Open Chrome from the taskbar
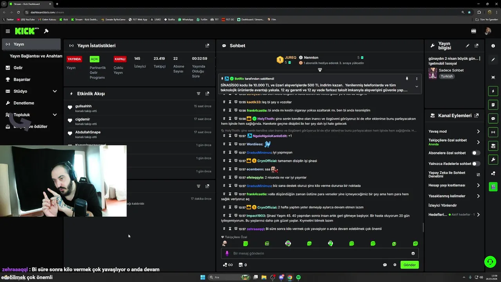 pyautogui.click(x=290, y=277)
